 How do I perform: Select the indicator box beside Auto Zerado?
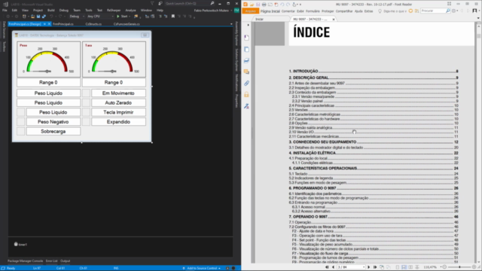pos(86,102)
